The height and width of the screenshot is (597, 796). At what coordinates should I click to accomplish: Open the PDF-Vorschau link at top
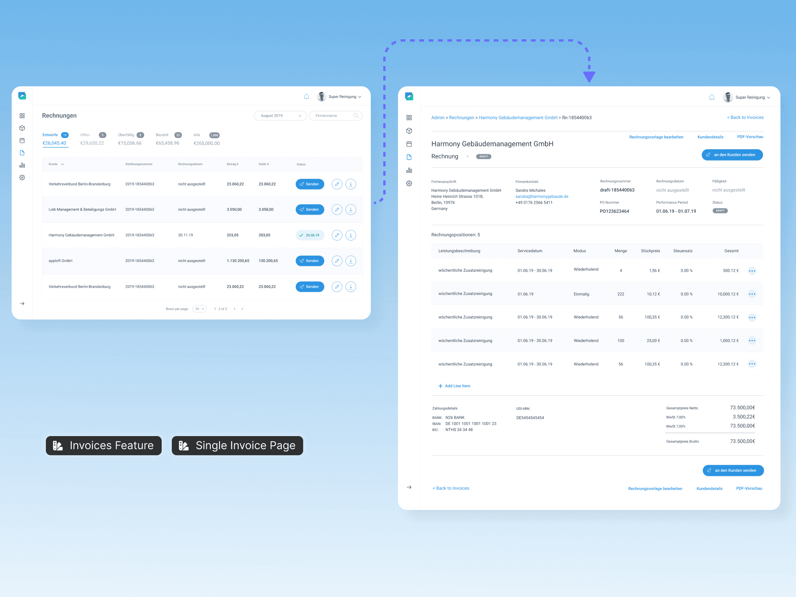(750, 137)
